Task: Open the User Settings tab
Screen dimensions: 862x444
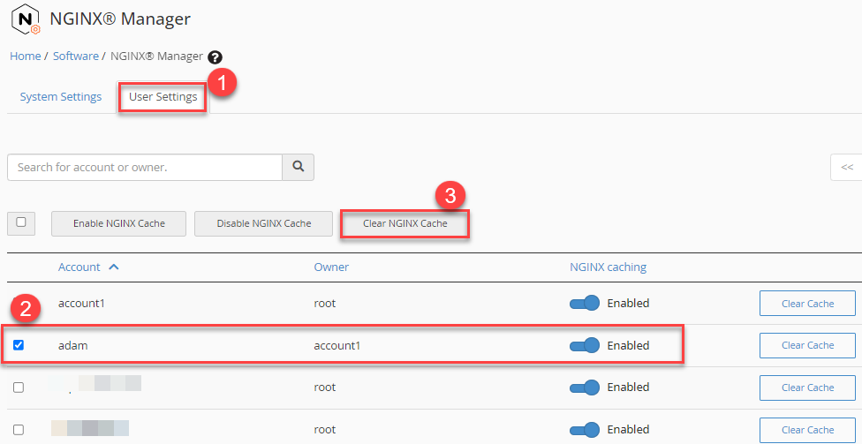Action: (163, 97)
